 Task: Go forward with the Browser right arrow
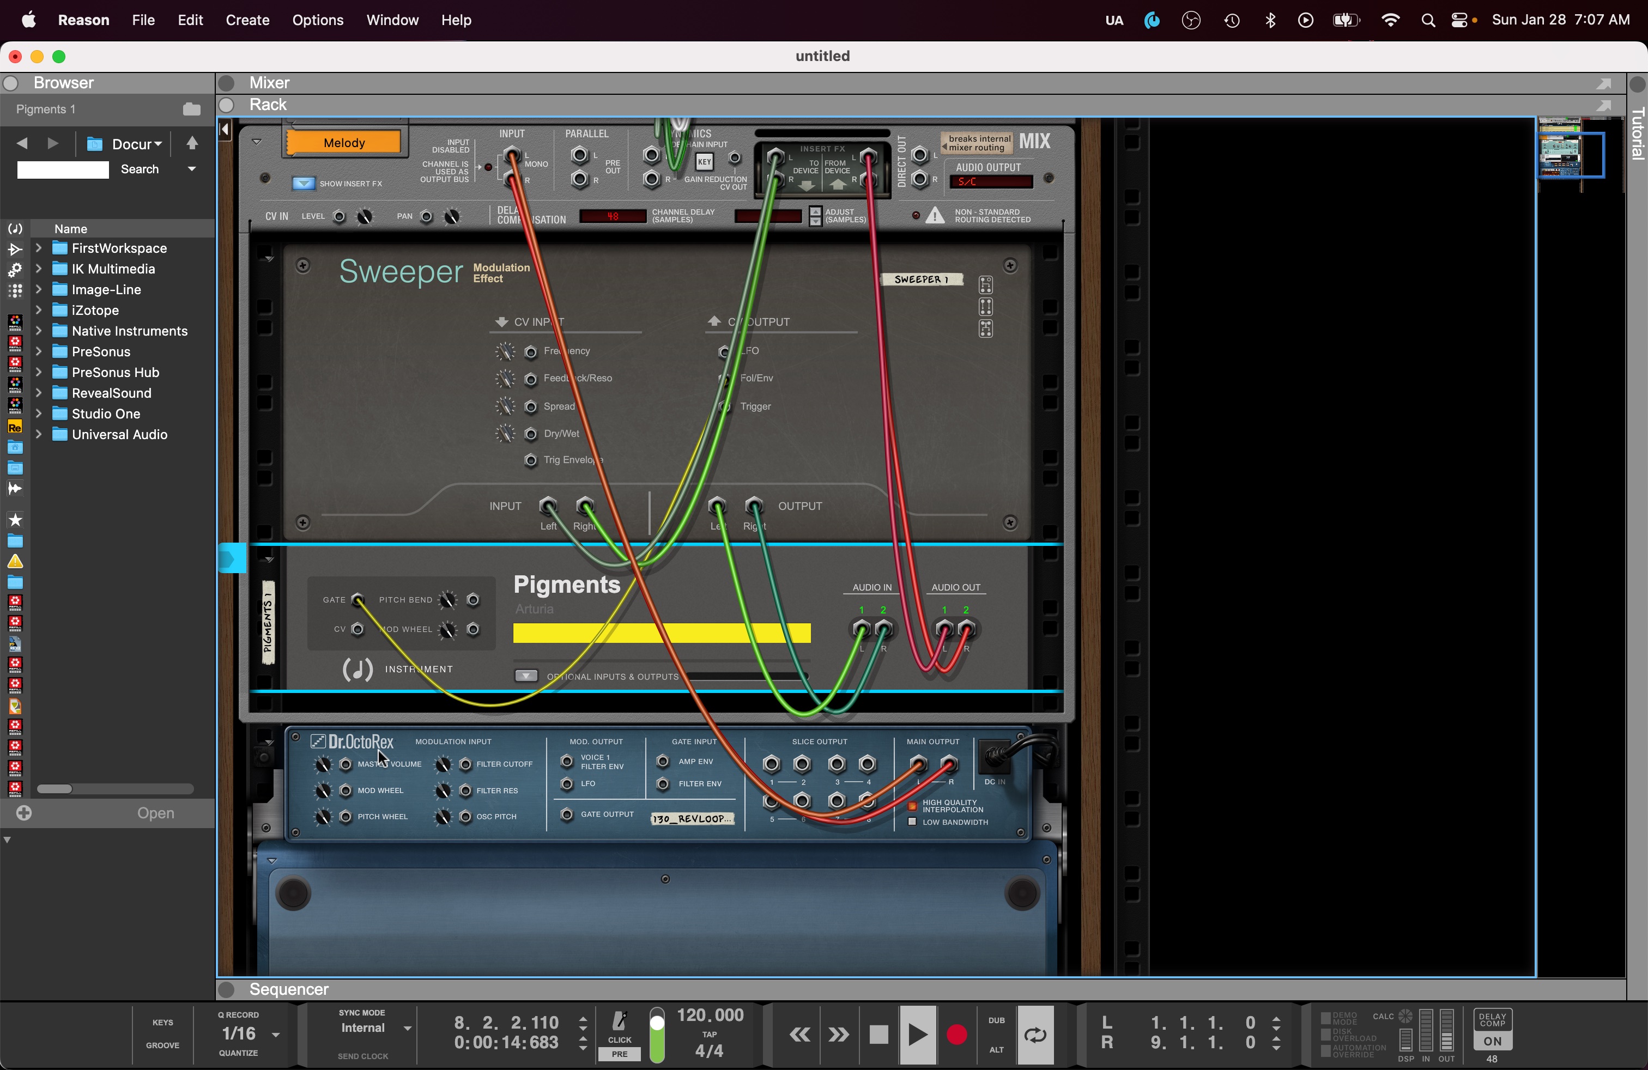(53, 143)
